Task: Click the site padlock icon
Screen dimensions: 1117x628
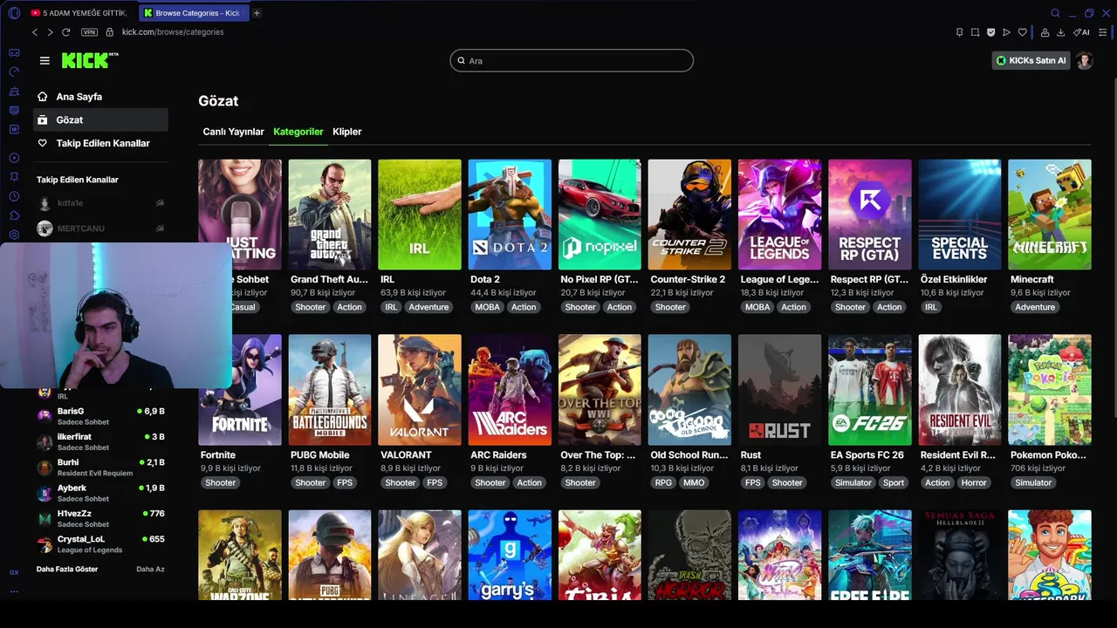Action: pyautogui.click(x=110, y=32)
